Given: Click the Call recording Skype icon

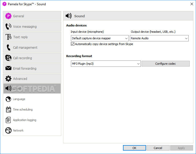Looking at the screenshot, I should pos(8,58).
